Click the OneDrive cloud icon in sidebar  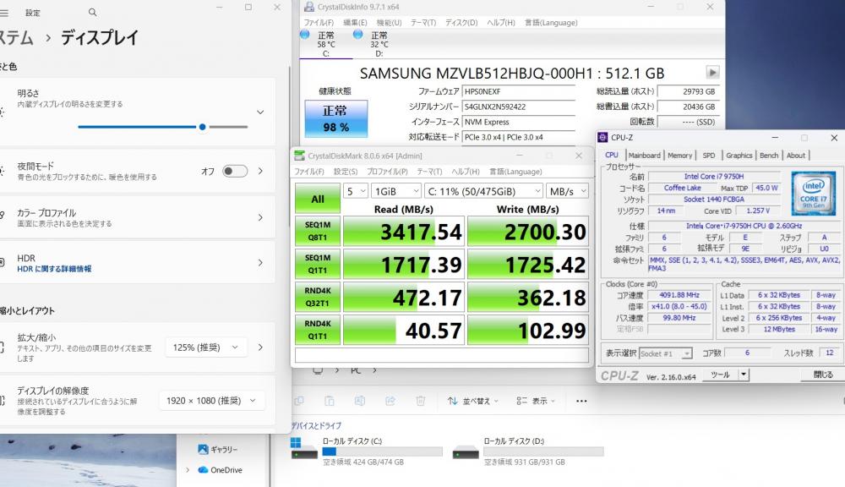(203, 470)
